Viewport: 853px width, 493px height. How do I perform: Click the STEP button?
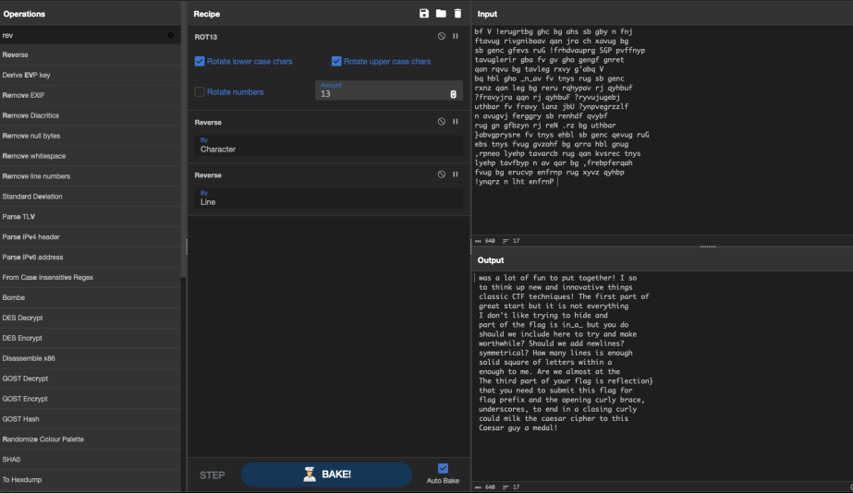(213, 475)
